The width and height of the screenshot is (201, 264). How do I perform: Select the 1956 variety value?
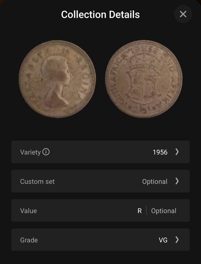pos(160,152)
